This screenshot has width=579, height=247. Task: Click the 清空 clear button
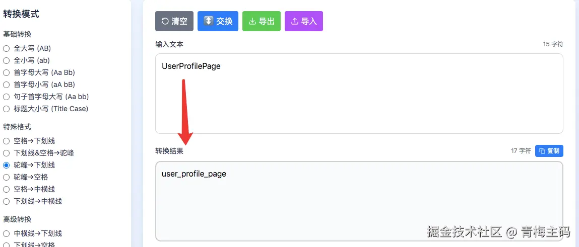(174, 21)
